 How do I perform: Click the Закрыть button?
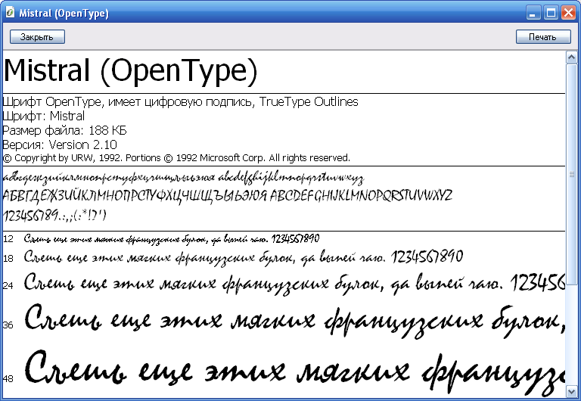(37, 36)
